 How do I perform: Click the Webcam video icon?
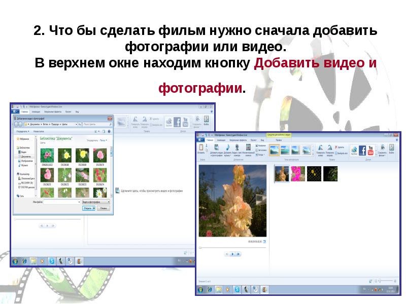pyautogui.click(x=238, y=148)
